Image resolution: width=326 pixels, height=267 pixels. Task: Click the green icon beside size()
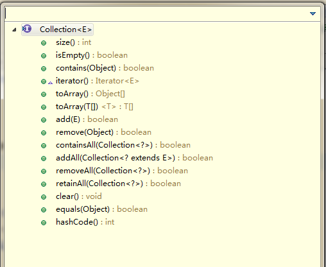pos(44,43)
